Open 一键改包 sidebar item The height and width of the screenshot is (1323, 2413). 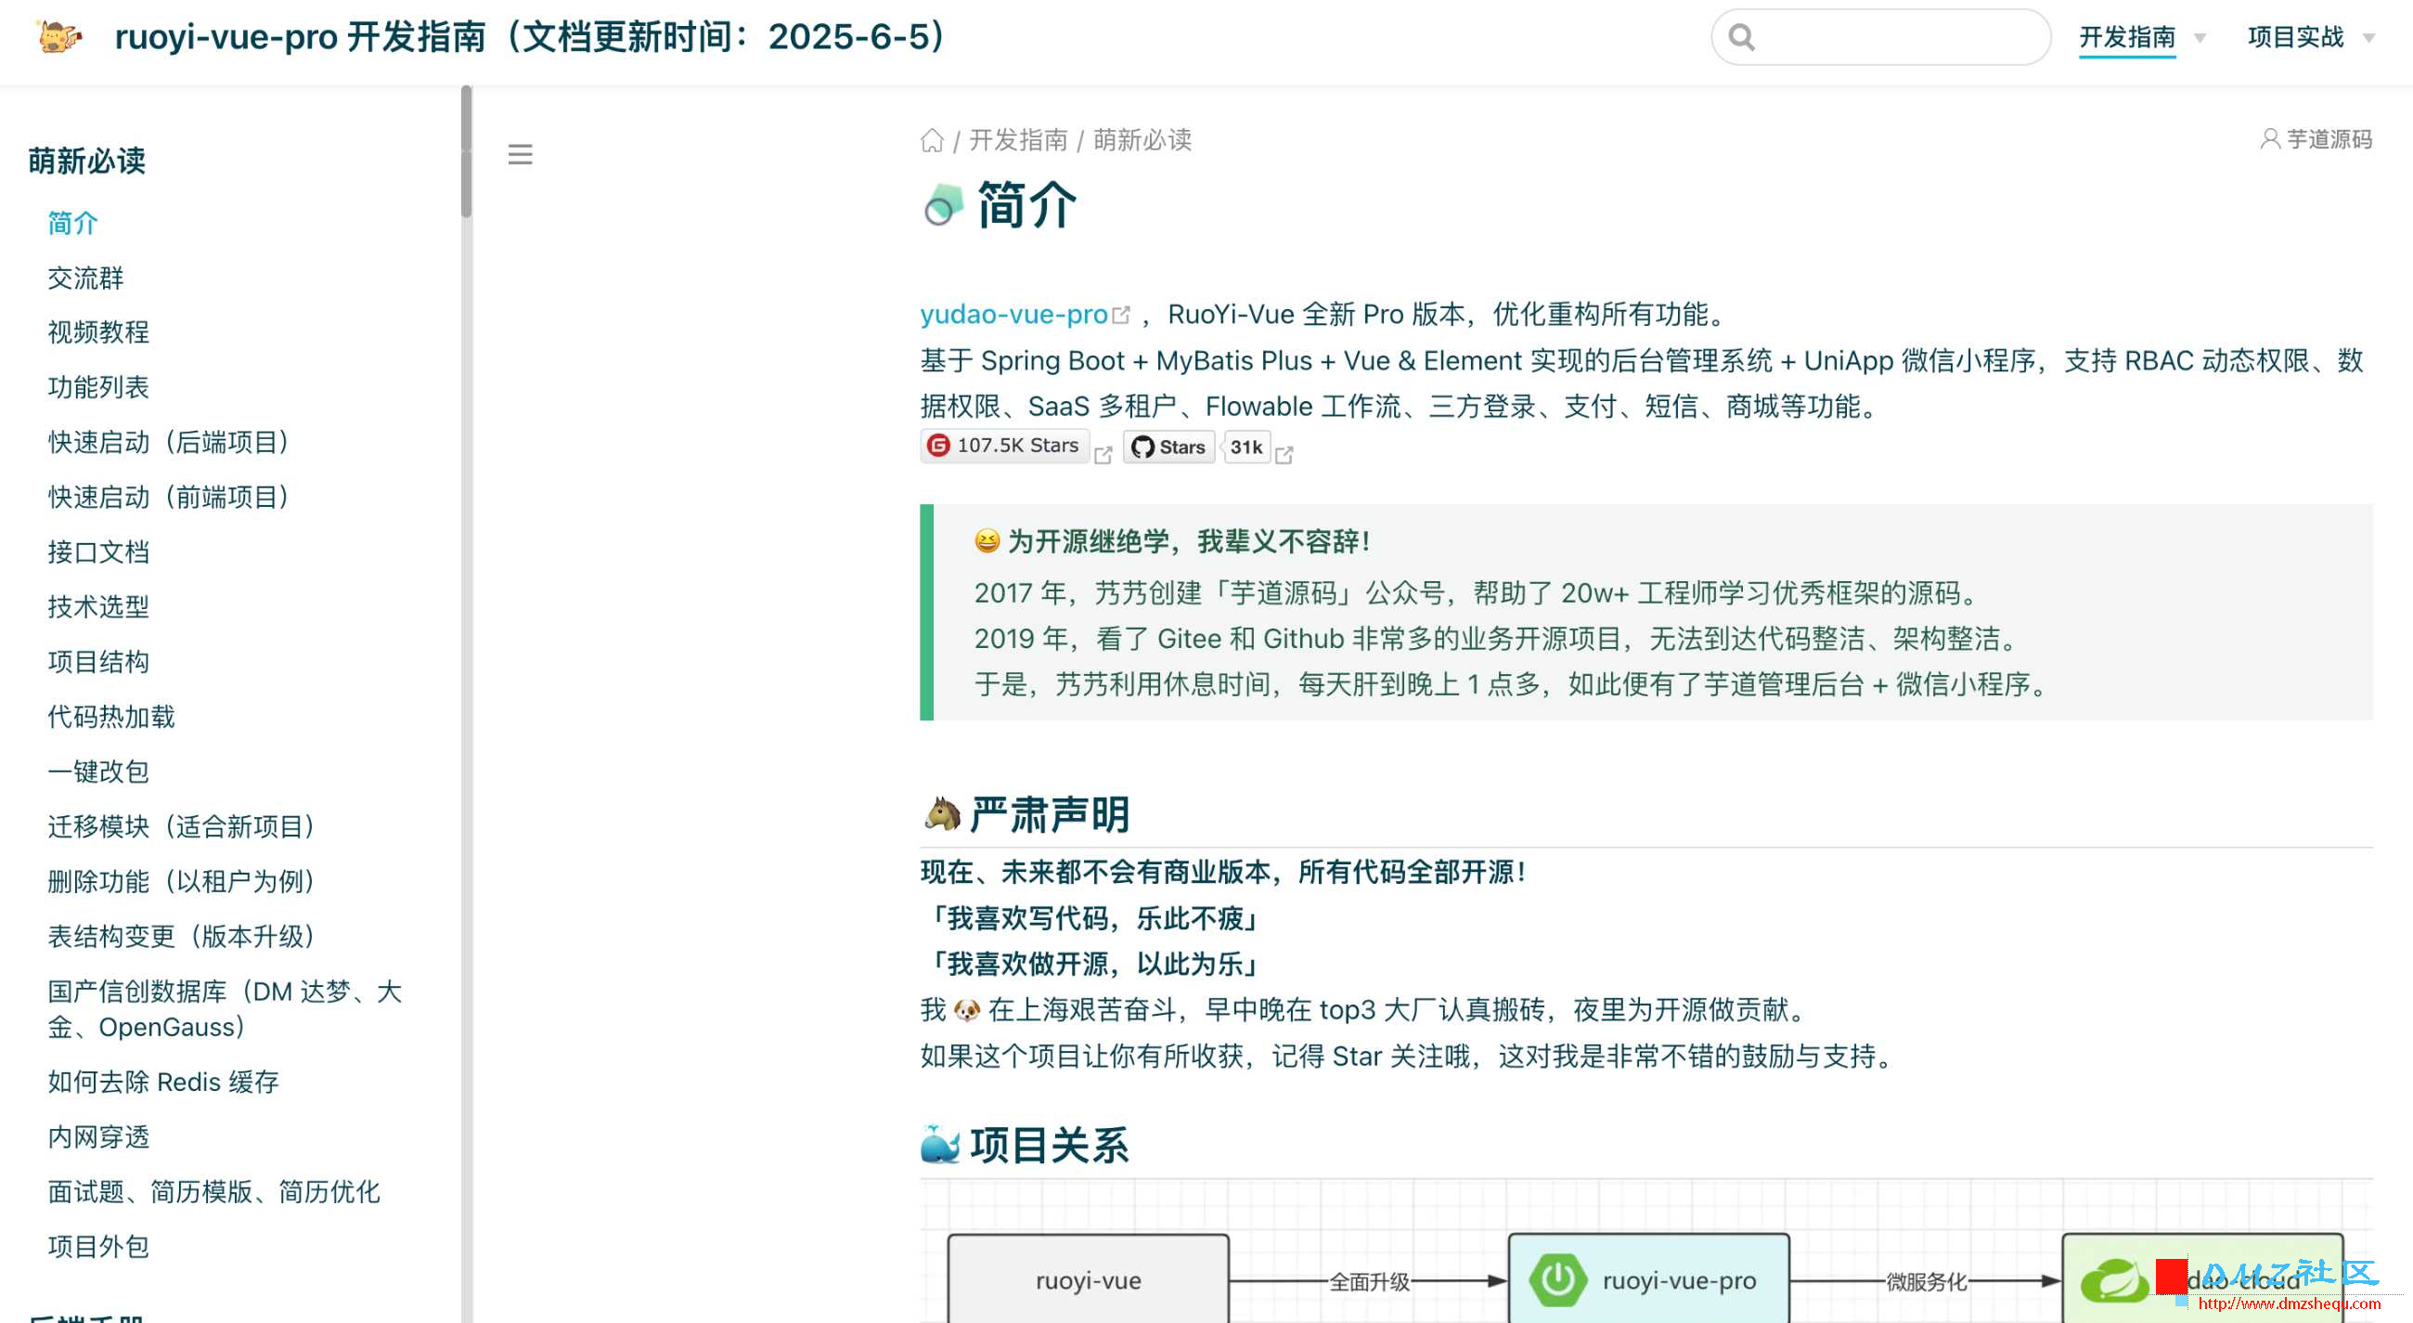pyautogui.click(x=98, y=772)
